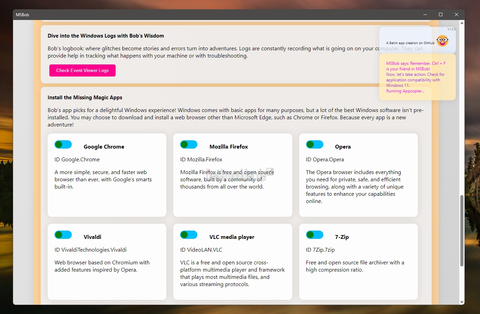Click 'ID Google.Chrome' text

point(77,160)
